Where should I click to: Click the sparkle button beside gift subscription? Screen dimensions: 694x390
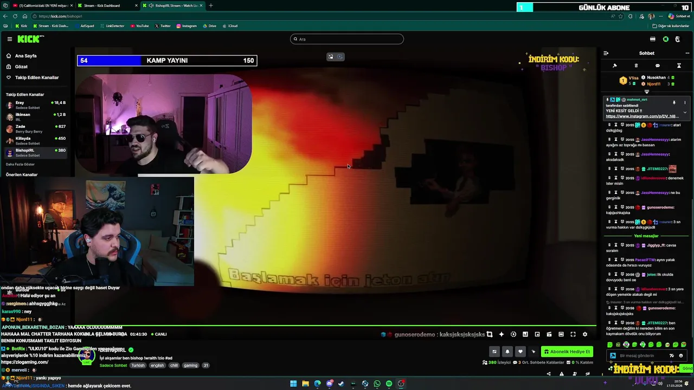(533, 352)
